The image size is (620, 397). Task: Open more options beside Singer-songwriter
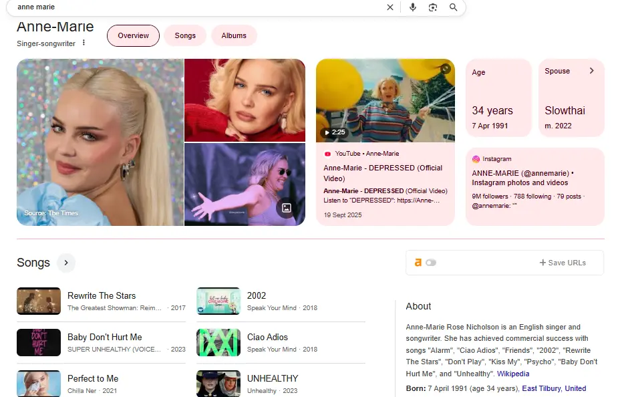[83, 42]
